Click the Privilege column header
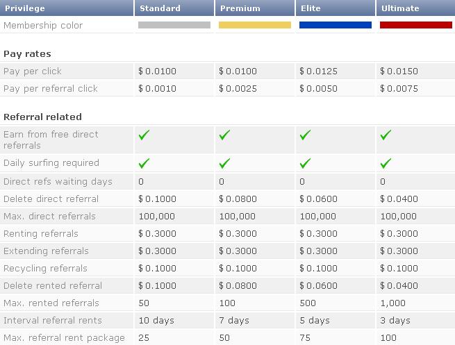 pyautogui.click(x=67, y=8)
